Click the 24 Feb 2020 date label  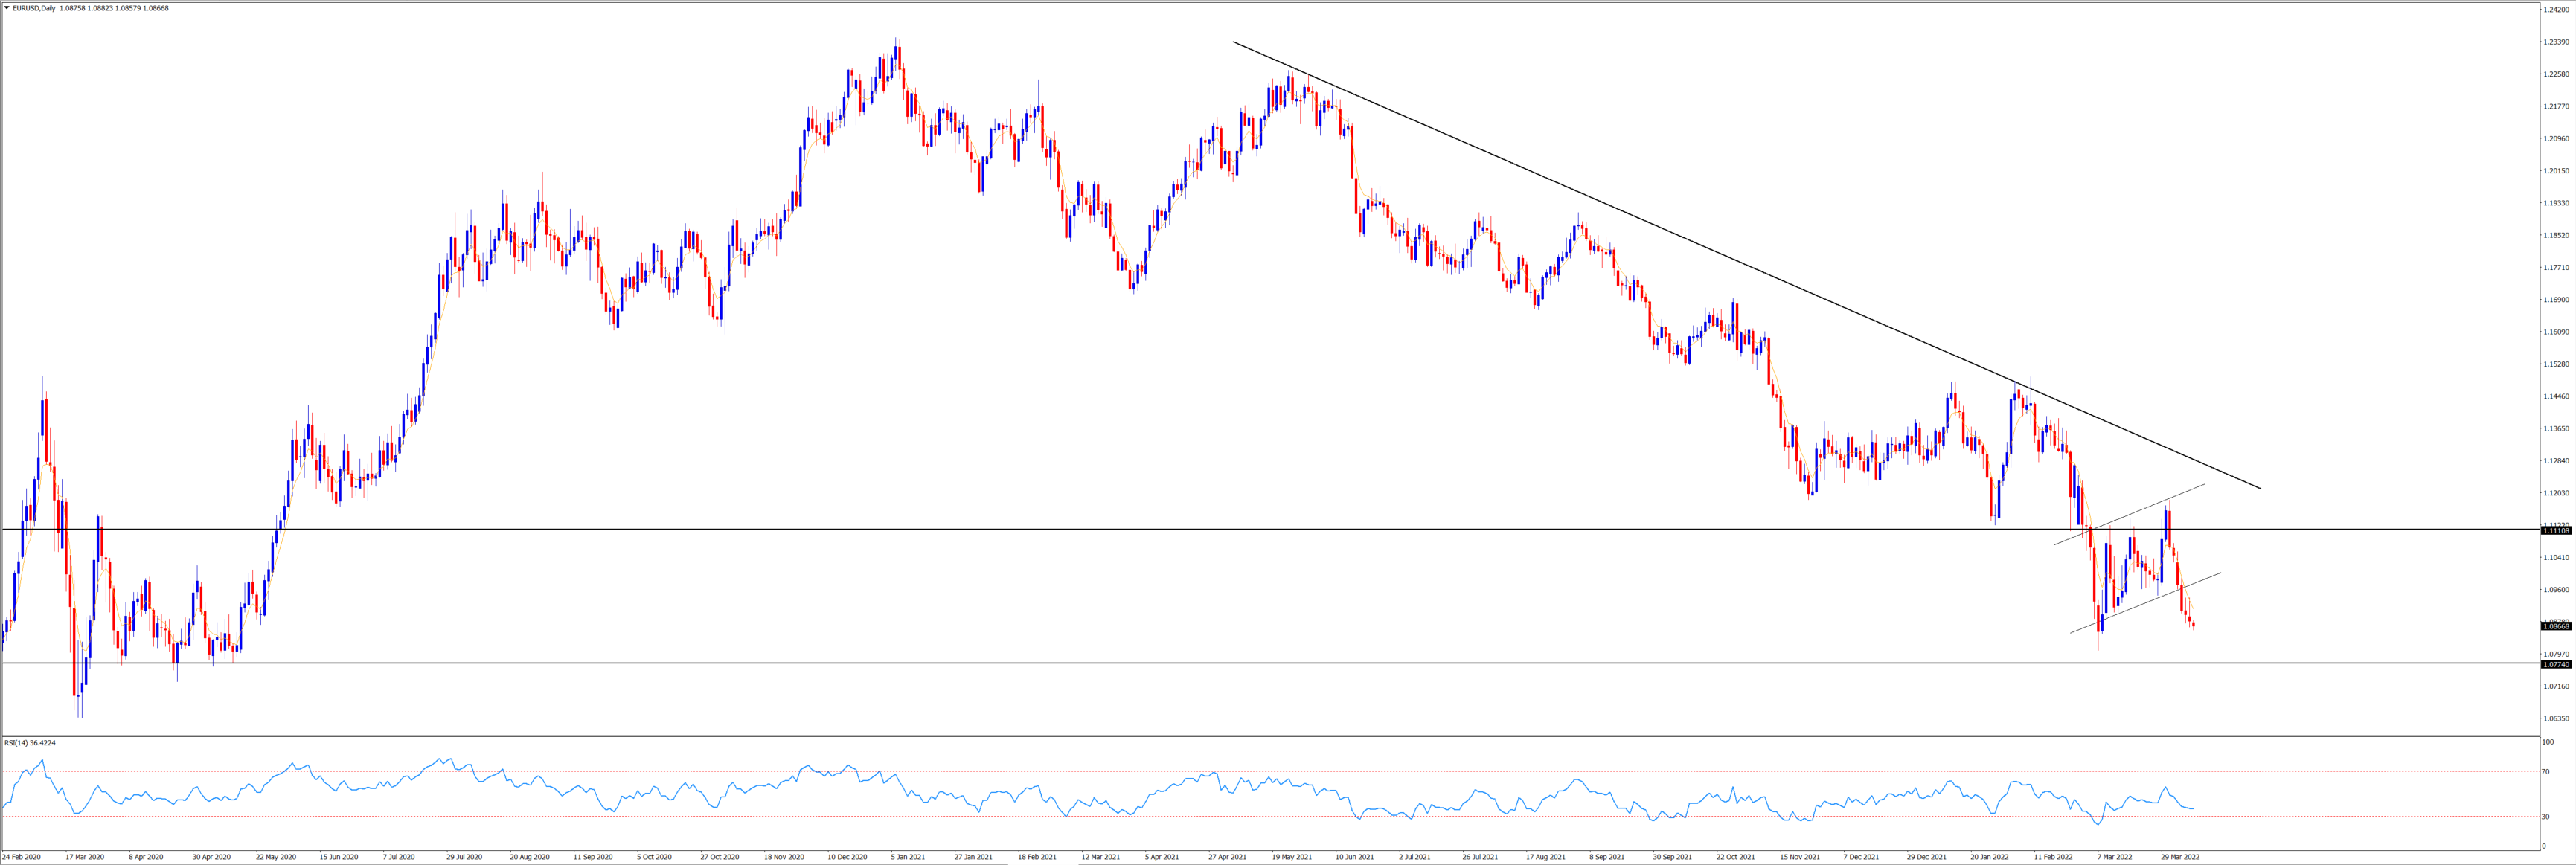point(22,857)
